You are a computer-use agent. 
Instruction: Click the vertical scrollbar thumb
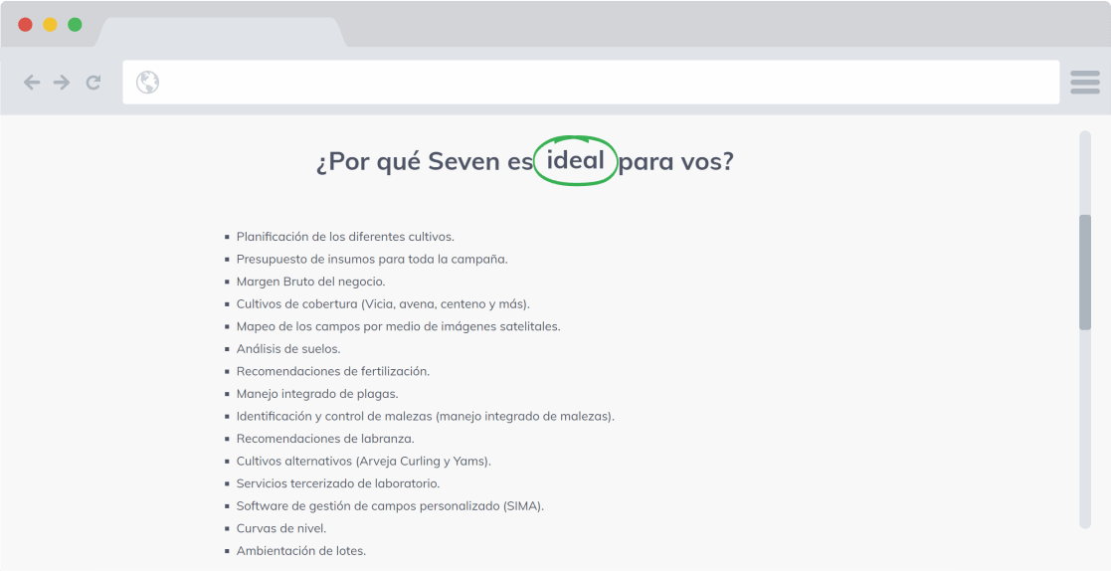pyautogui.click(x=1085, y=272)
